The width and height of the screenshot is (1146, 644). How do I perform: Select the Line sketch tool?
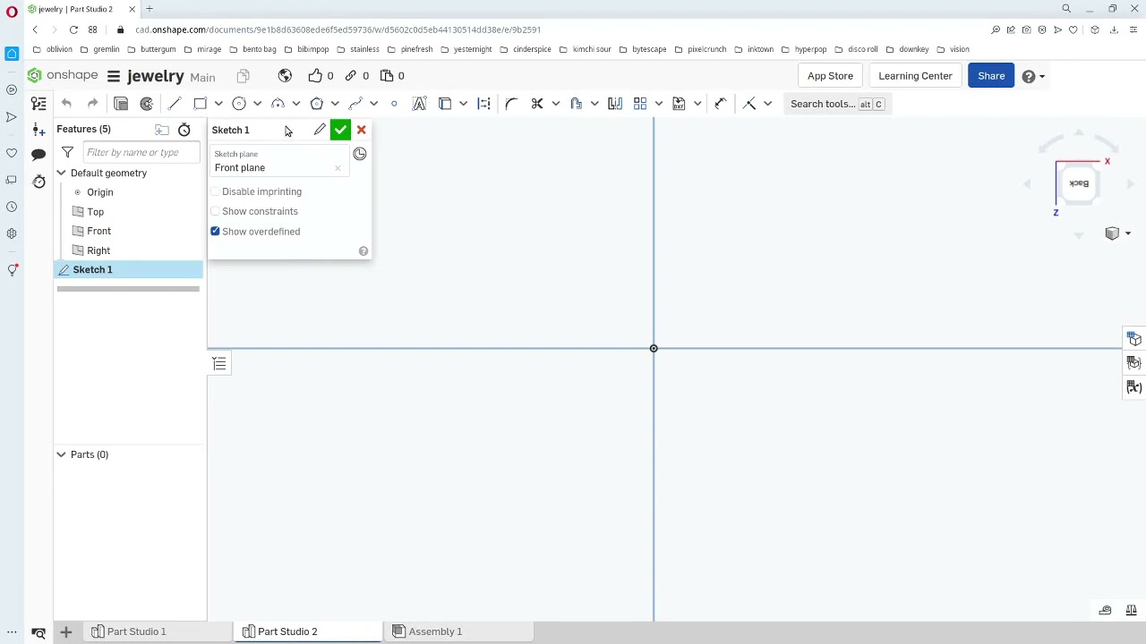tap(175, 104)
